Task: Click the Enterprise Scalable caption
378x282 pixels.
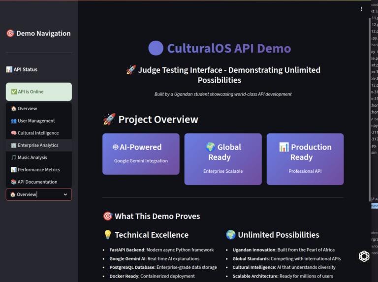Action: tap(223, 171)
